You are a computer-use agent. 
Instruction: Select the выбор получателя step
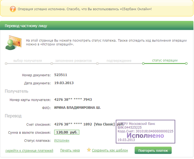tap(28, 60)
